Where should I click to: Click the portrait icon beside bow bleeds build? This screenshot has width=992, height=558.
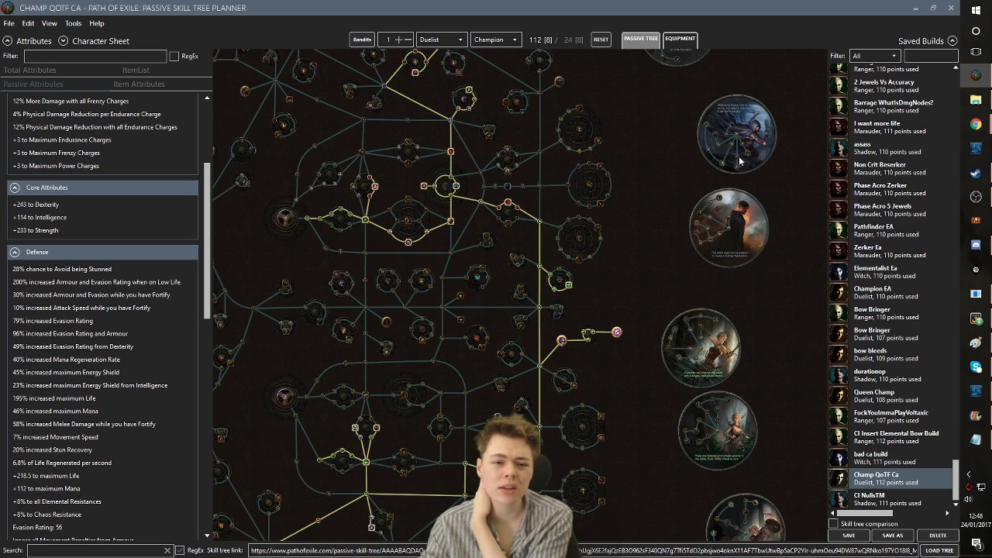[x=839, y=354]
